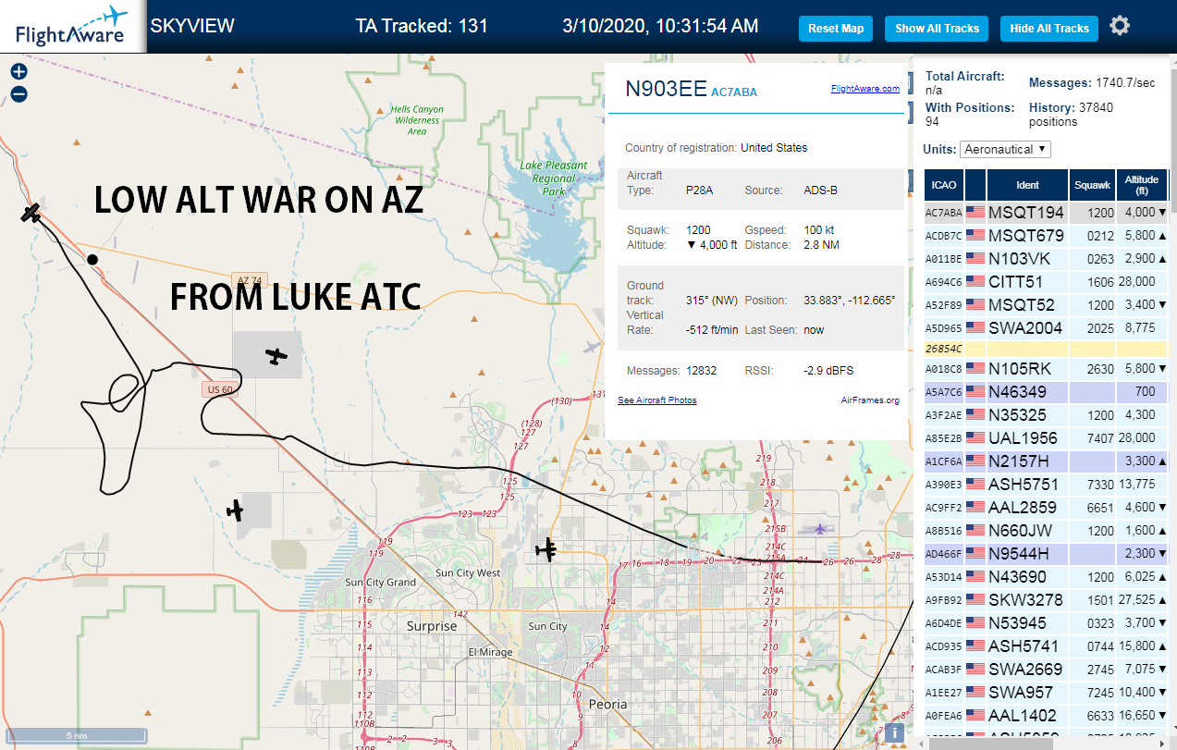Image resolution: width=1177 pixels, height=750 pixels.
Task: Select the SKW3278 aircraft row
Action: pos(1046,599)
